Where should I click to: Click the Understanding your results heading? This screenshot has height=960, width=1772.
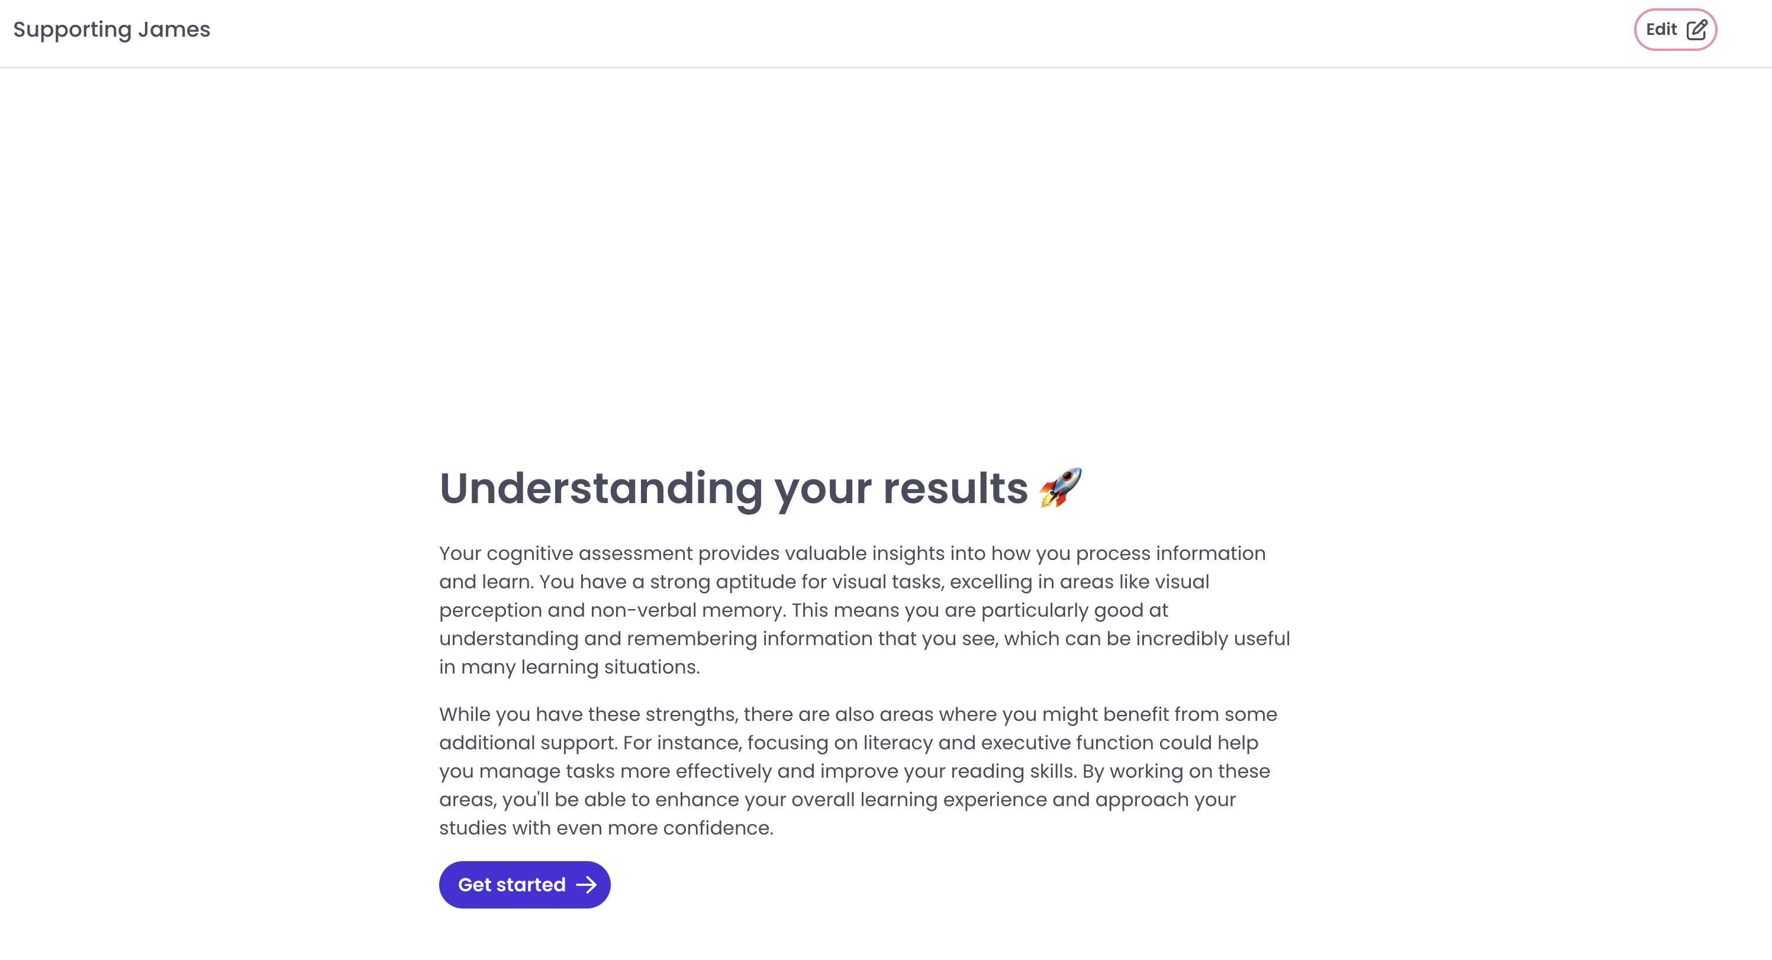(x=733, y=488)
